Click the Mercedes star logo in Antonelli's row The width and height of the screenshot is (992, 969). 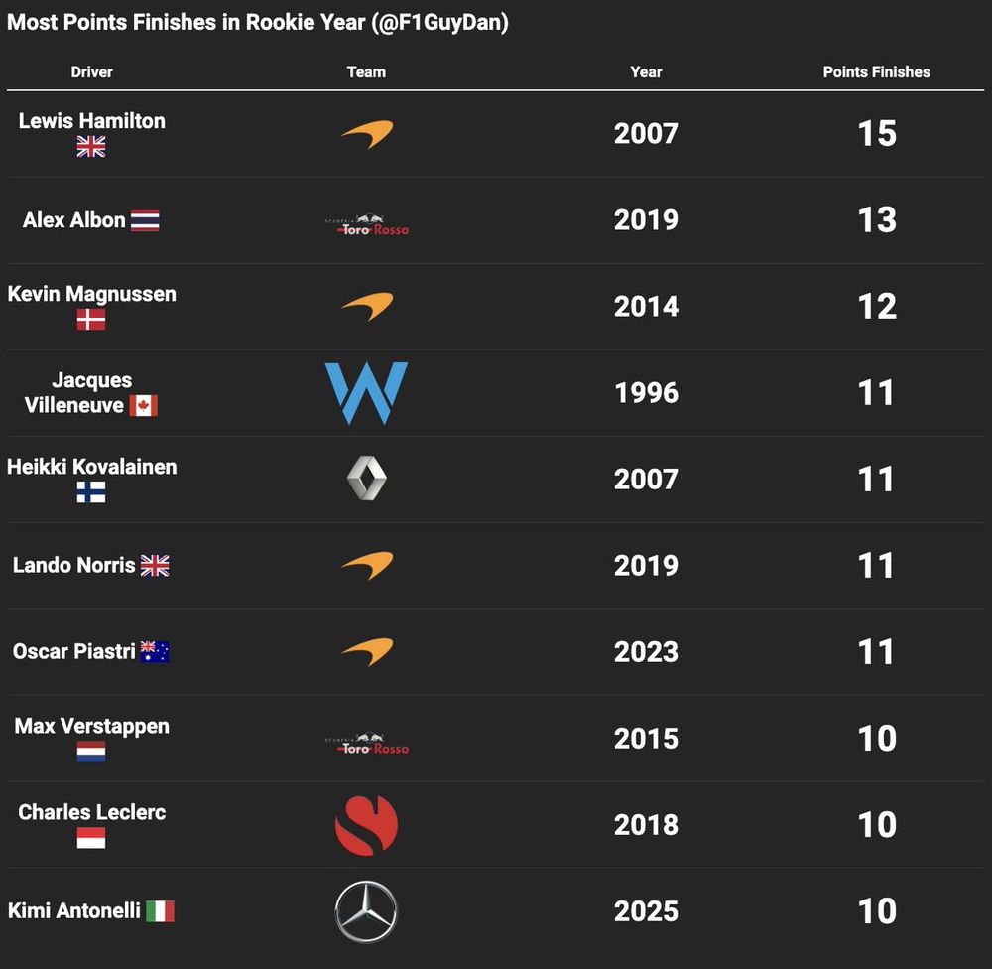coord(366,911)
